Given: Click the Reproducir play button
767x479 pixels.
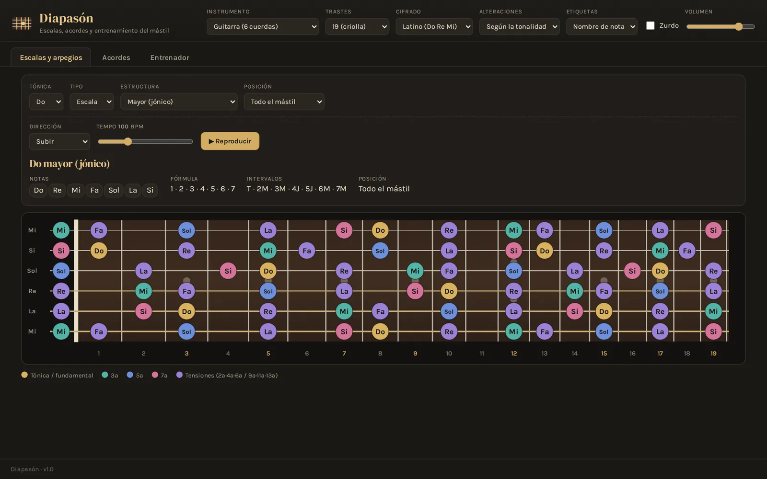Looking at the screenshot, I should pos(230,141).
